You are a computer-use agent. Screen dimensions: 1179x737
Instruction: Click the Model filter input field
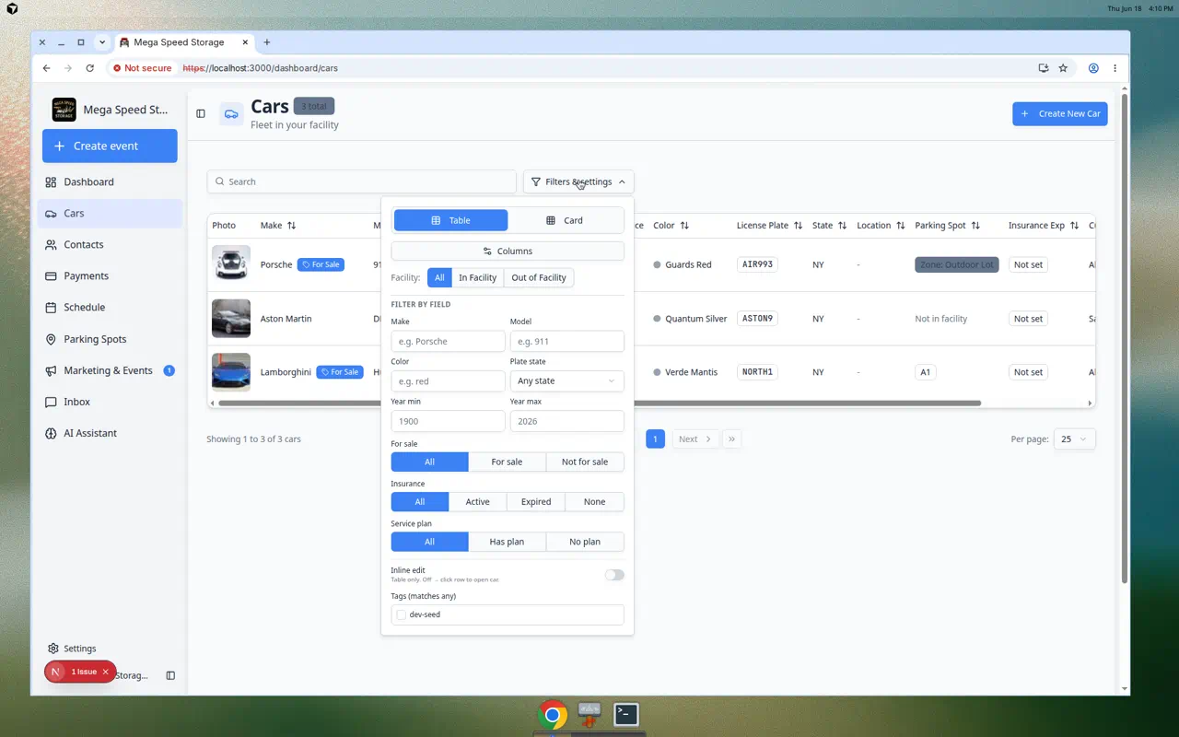566,341
